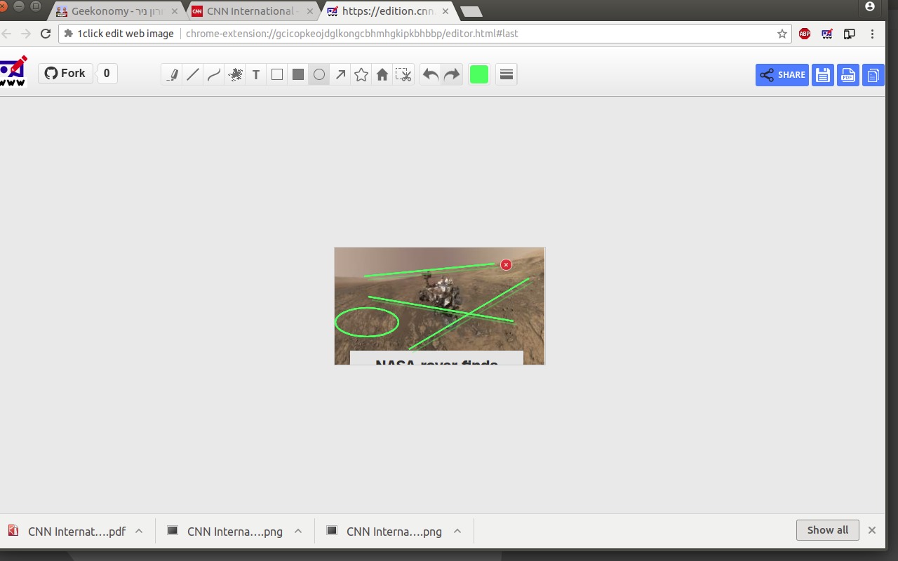Choose the arrow drawing tool
This screenshot has height=561, width=898.
340,74
